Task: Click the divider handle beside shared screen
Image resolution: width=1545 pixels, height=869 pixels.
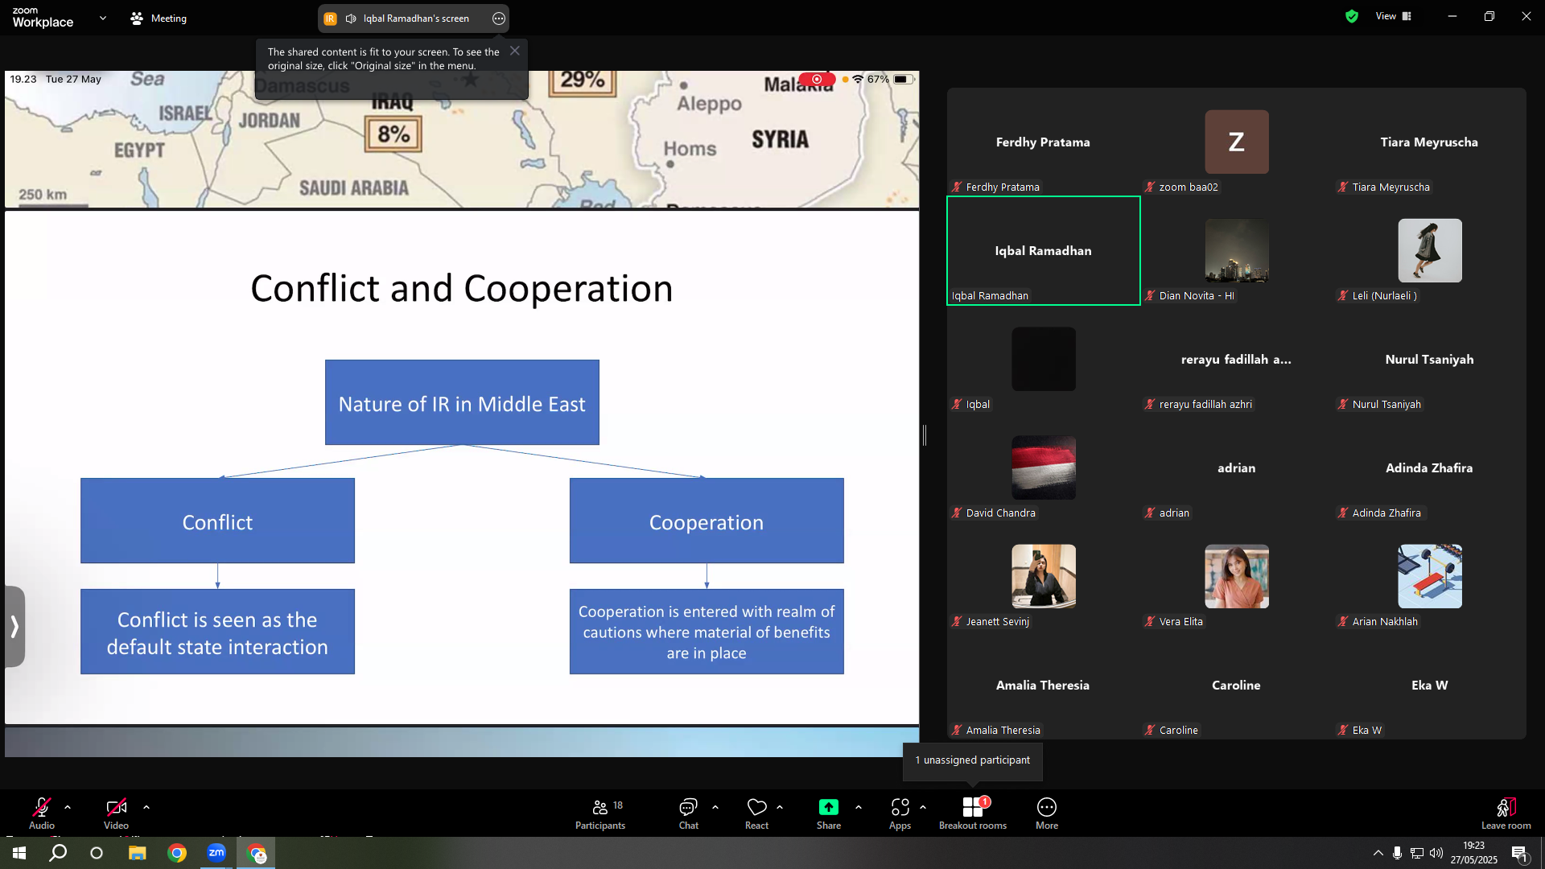Action: pyautogui.click(x=925, y=435)
